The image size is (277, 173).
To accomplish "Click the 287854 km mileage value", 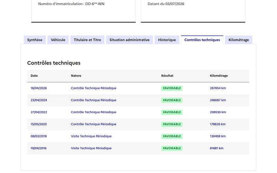I will (218, 88).
